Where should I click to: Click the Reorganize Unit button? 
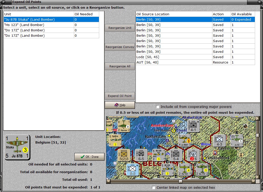pyautogui.click(x=120, y=28)
